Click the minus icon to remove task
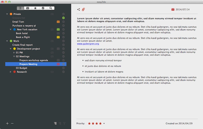 pos(12,123)
